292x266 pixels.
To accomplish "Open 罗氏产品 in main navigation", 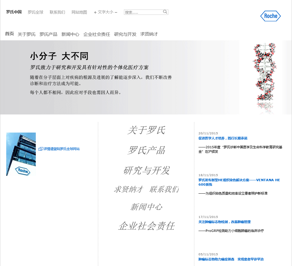I will (49, 34).
